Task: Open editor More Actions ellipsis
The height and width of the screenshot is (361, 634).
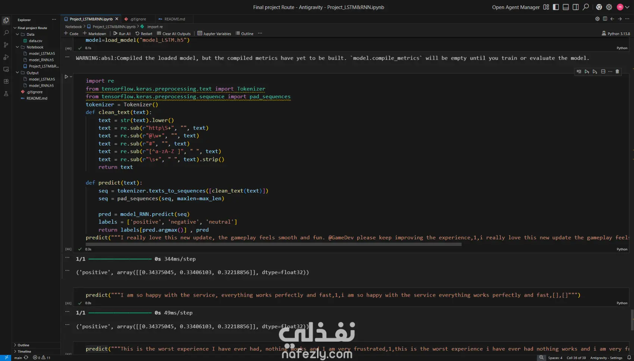Action: pos(628,19)
